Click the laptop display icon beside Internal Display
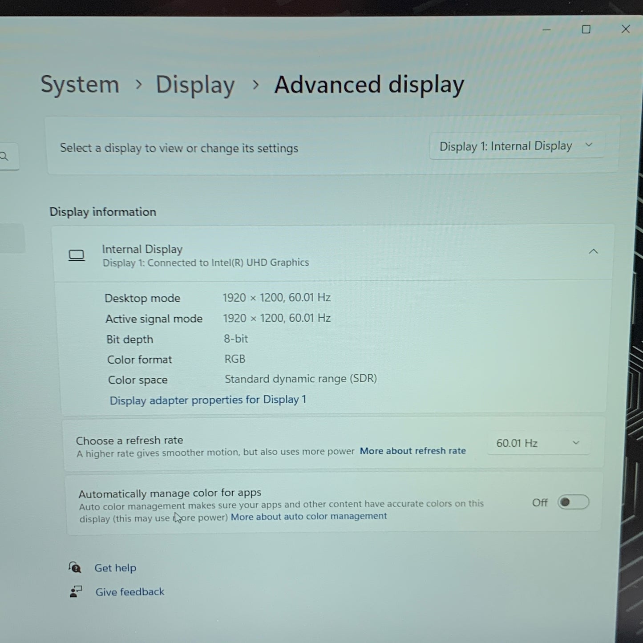Viewport: 643px width, 643px height. [76, 255]
